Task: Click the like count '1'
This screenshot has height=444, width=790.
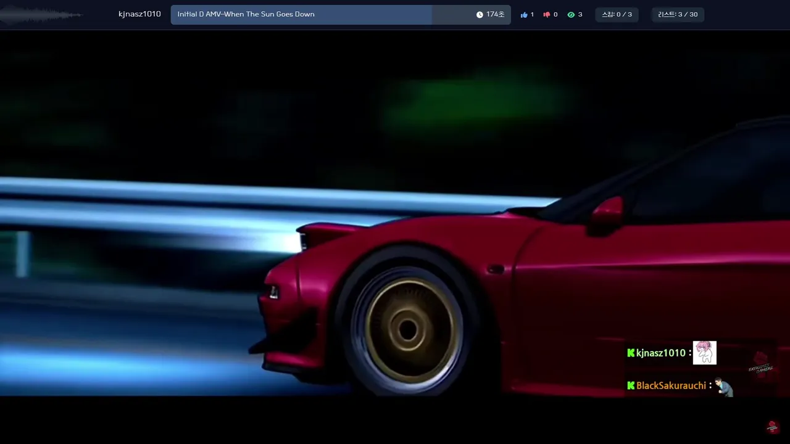Action: (532, 14)
